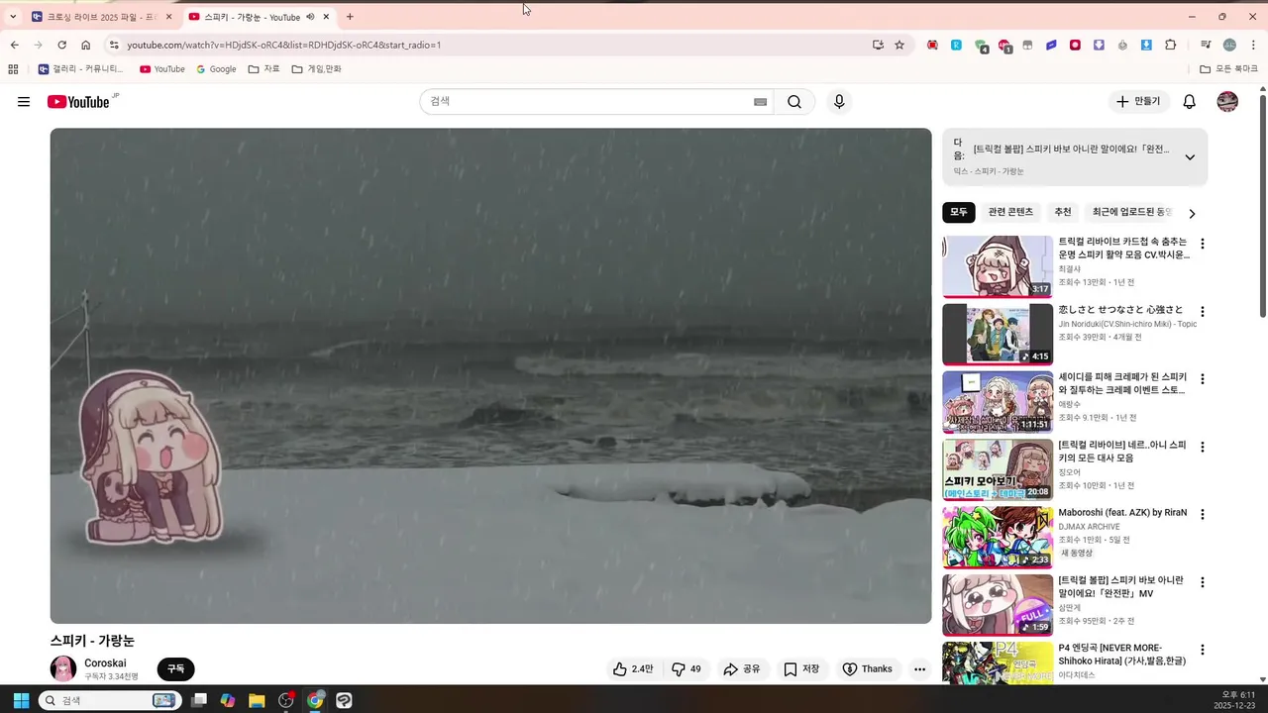Image resolution: width=1268 pixels, height=713 pixels.
Task: Save the video with 저장
Action: pyautogui.click(x=801, y=669)
